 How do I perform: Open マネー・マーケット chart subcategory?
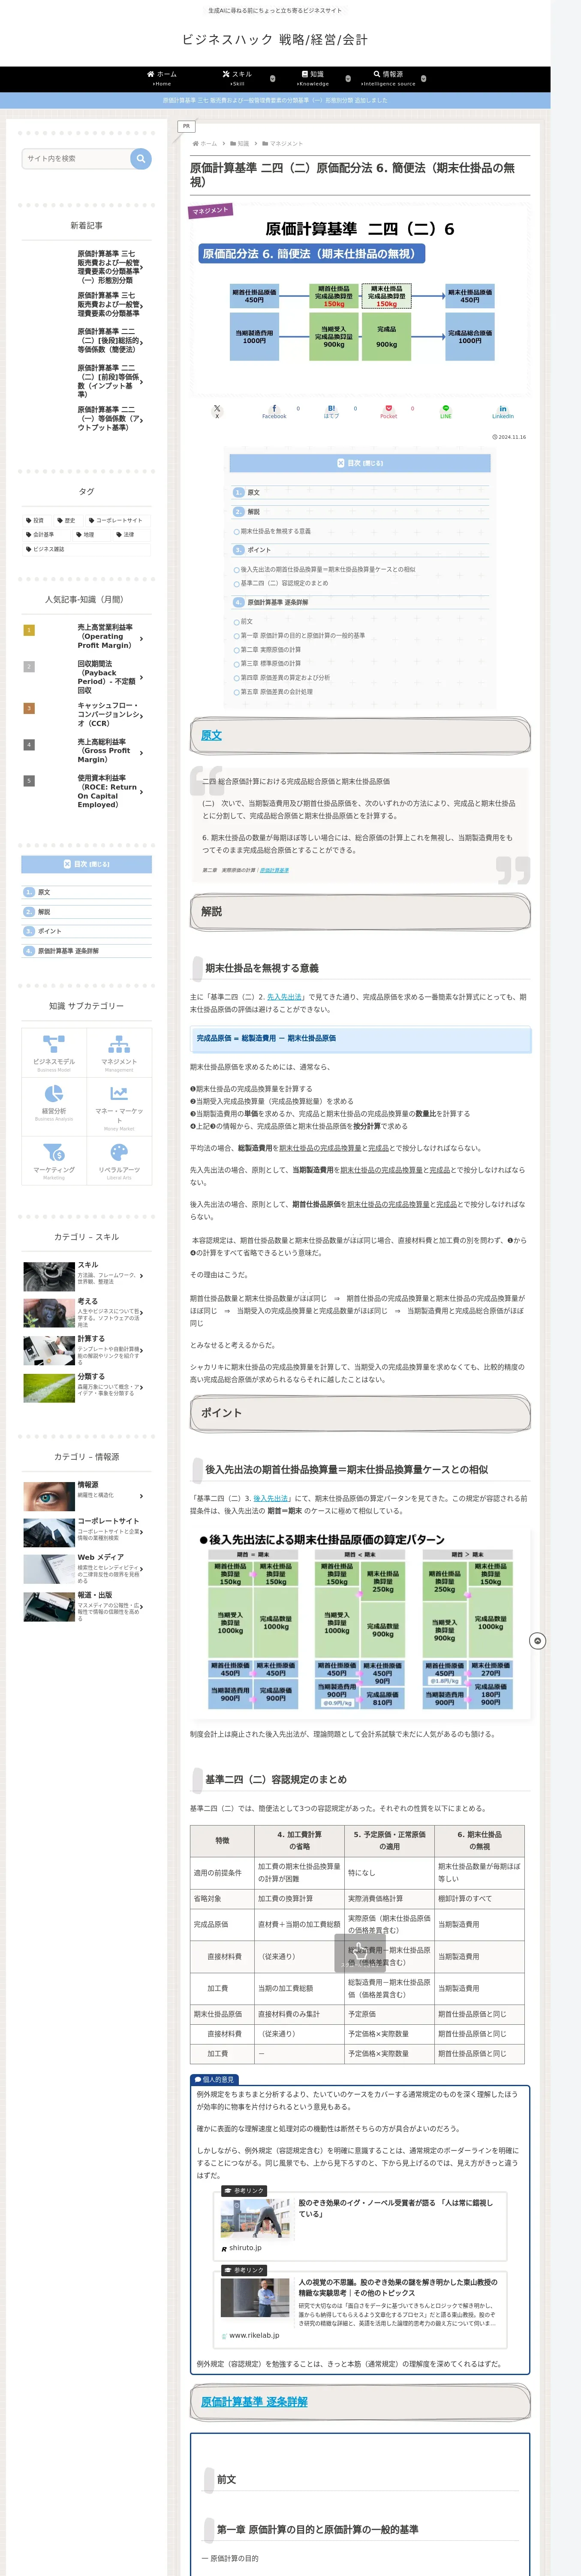tap(119, 1106)
